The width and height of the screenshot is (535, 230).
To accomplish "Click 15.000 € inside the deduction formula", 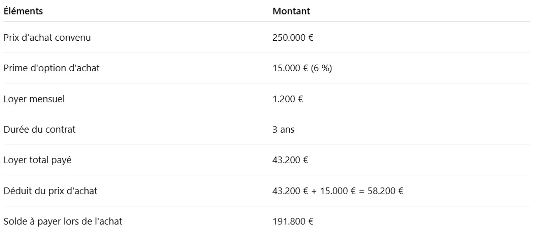I will point(337,191).
